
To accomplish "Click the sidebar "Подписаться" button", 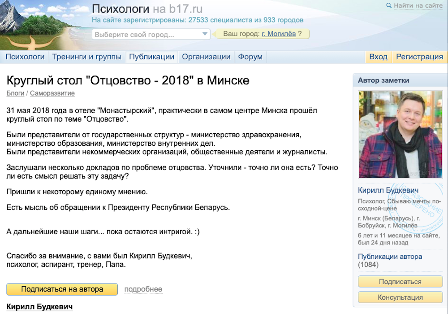I will [400, 282].
